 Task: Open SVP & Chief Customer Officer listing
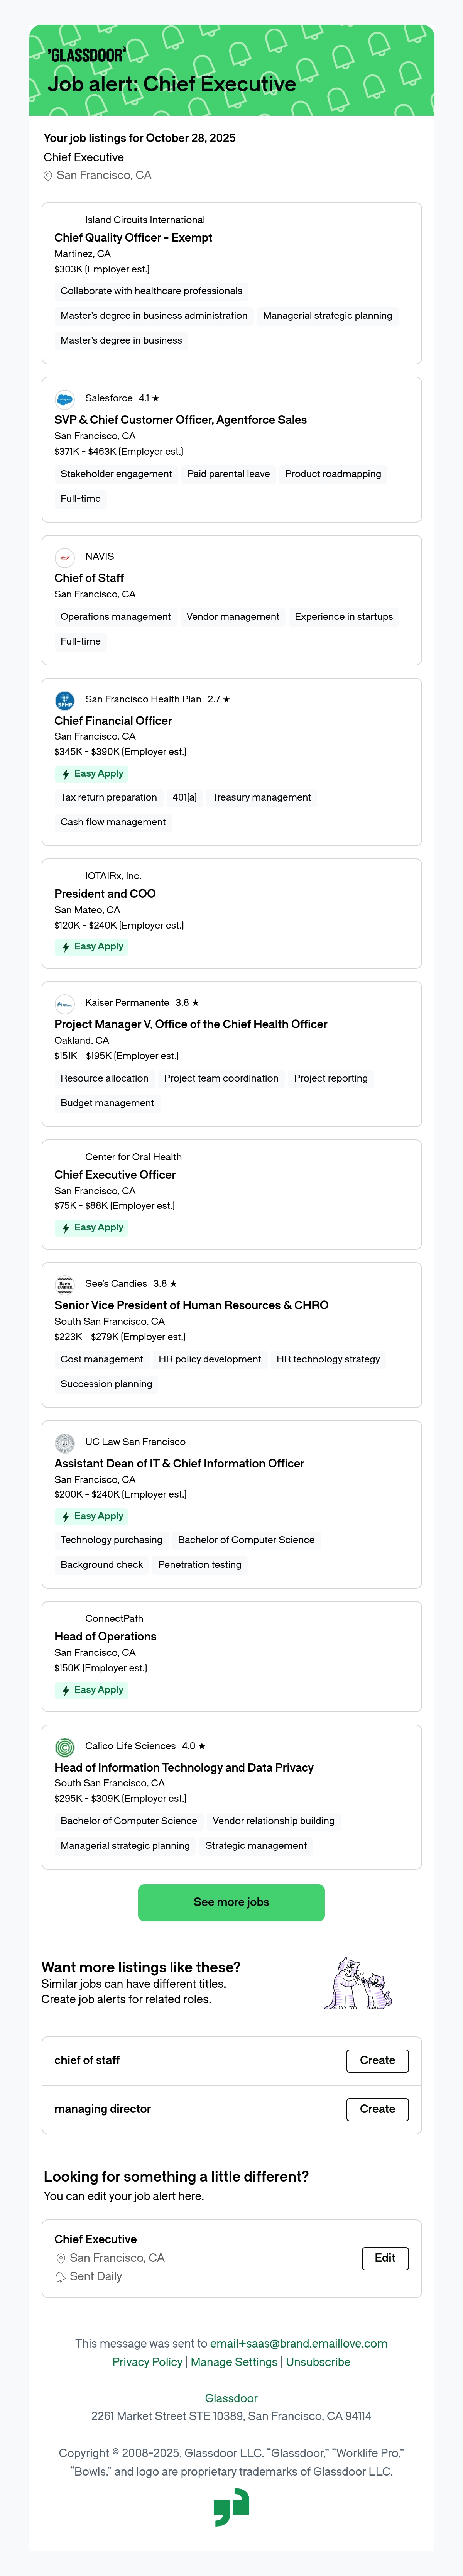click(180, 420)
